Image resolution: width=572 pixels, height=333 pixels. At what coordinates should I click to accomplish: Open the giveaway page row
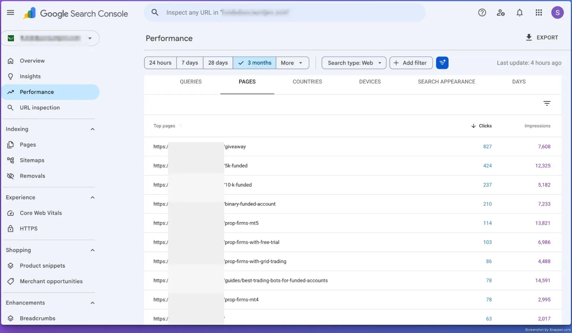click(352, 146)
